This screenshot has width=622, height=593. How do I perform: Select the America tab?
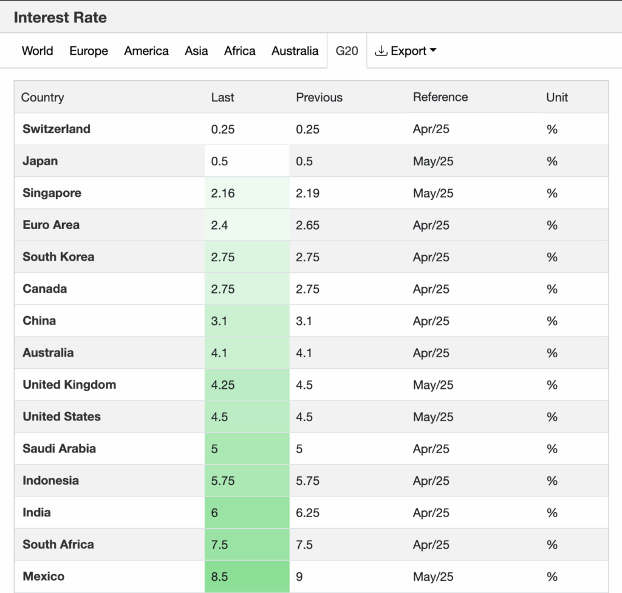point(146,51)
